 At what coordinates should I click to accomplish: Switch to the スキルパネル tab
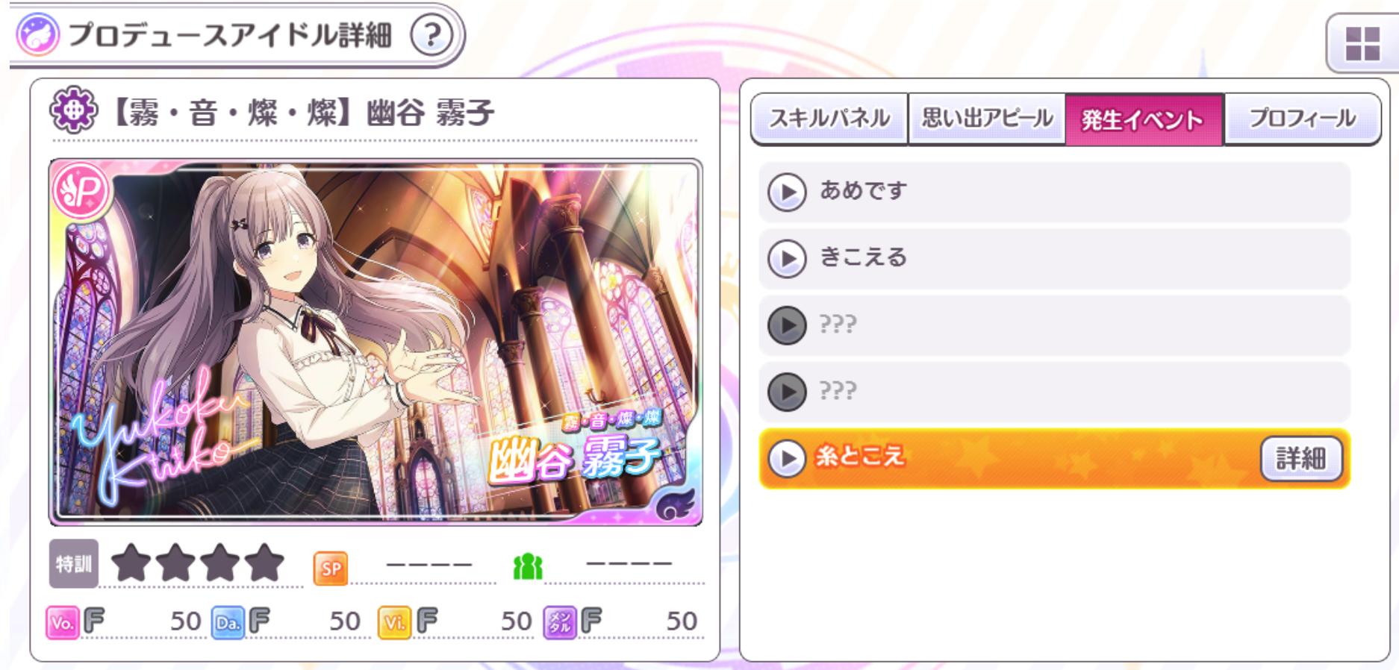point(829,119)
